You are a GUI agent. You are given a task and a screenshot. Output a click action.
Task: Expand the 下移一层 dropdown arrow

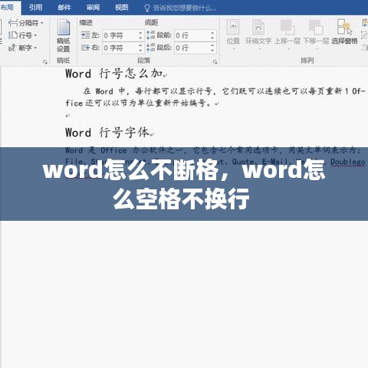tap(317, 49)
